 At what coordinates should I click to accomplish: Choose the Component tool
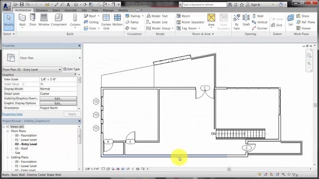click(x=59, y=20)
